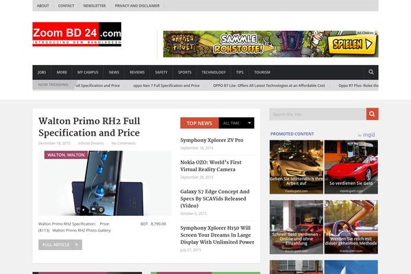
Task: Click the No Comments link
Action: 123,143
